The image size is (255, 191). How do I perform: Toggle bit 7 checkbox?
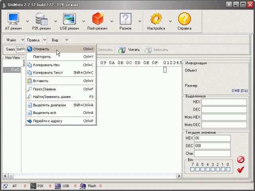(192, 169)
